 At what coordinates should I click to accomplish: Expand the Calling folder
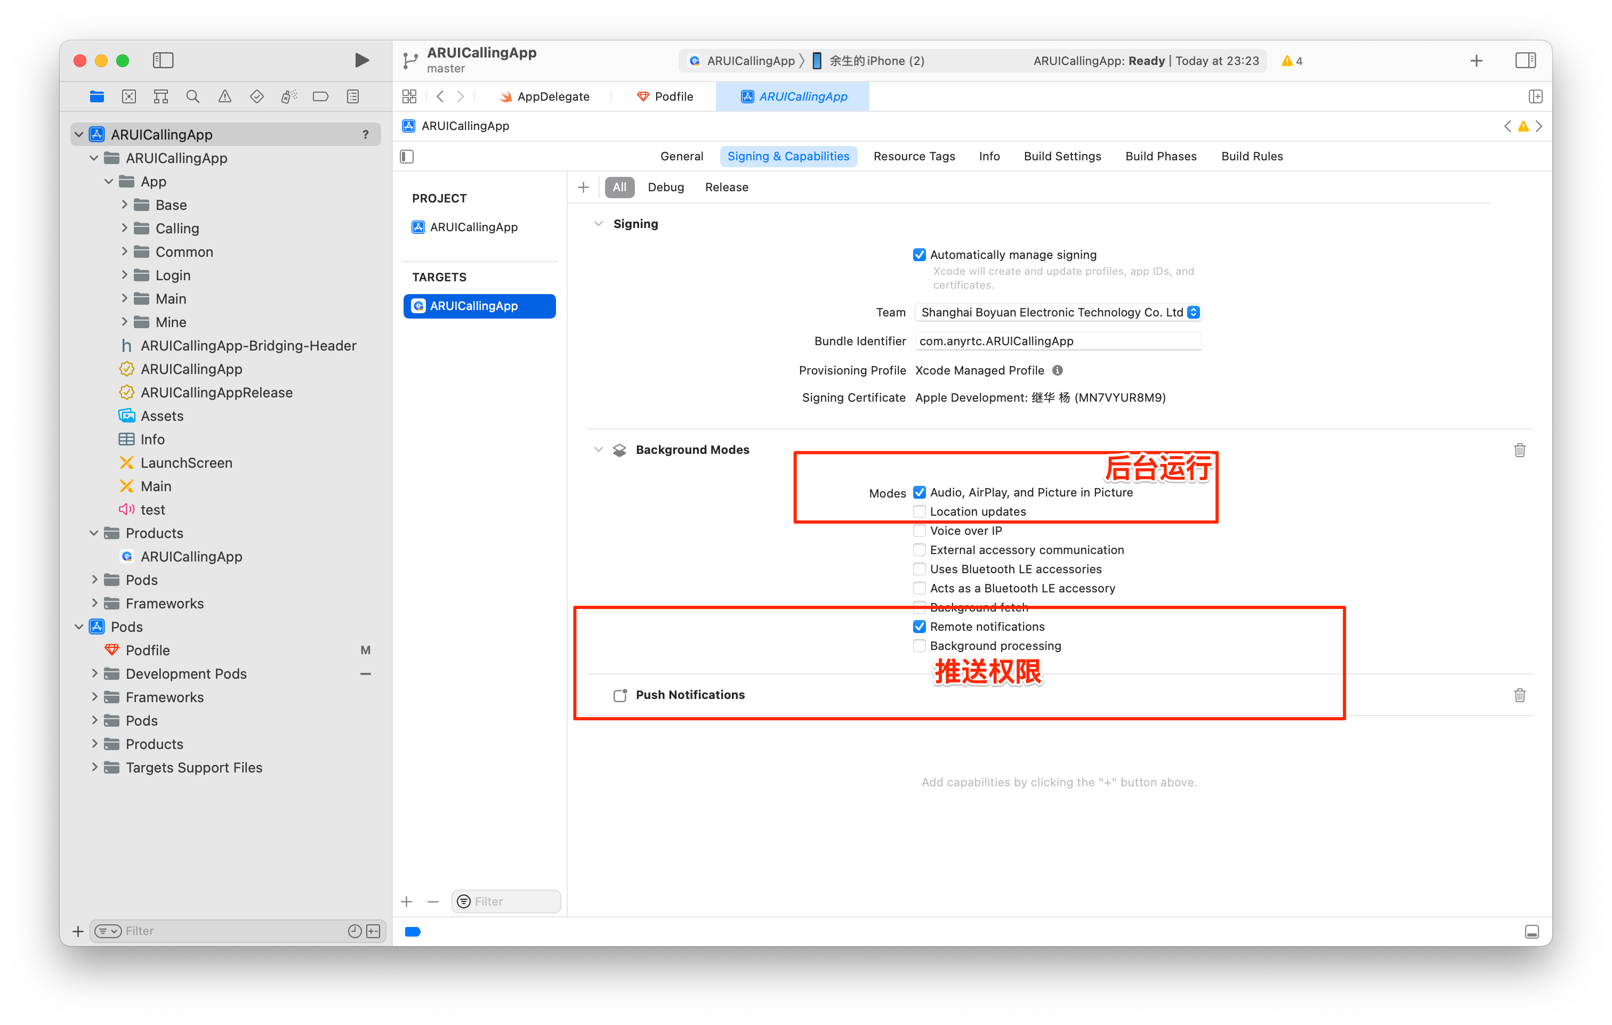point(125,228)
